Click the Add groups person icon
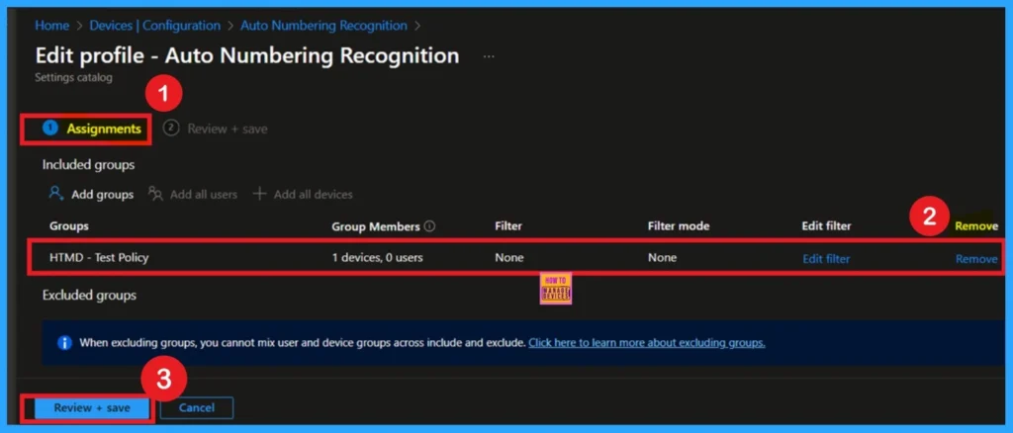Image resolution: width=1013 pixels, height=433 pixels. click(56, 194)
